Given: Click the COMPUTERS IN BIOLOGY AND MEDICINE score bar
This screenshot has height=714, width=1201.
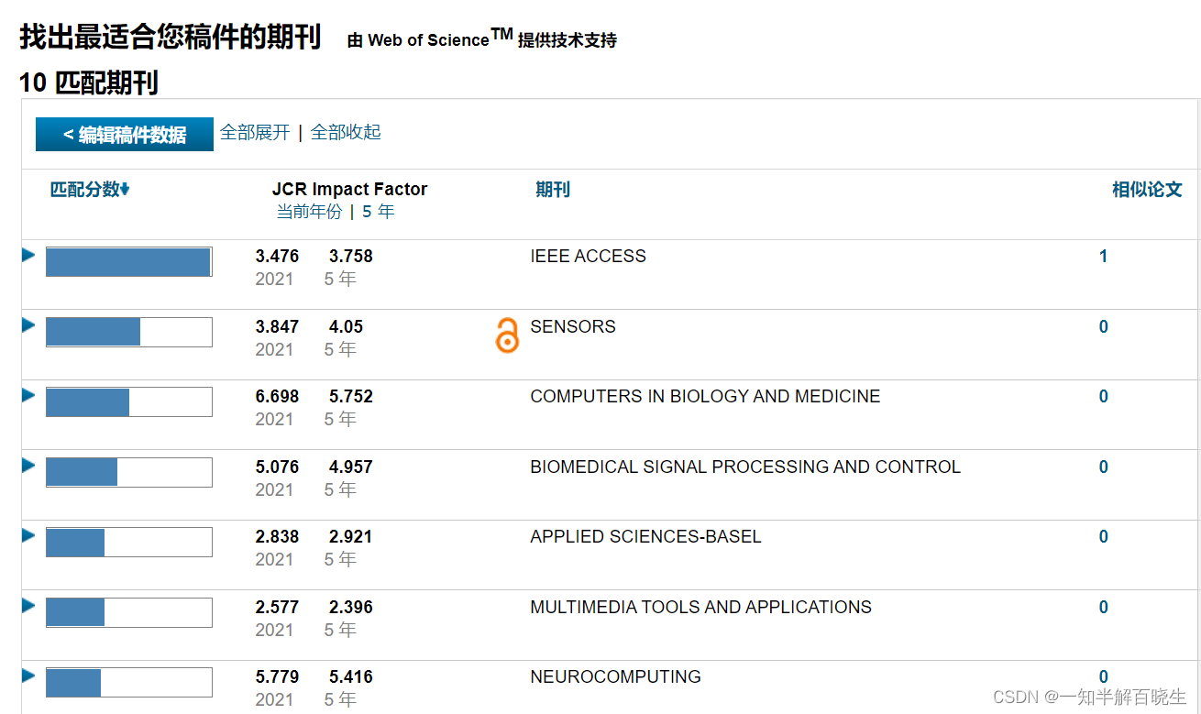Looking at the screenshot, I should click(129, 402).
